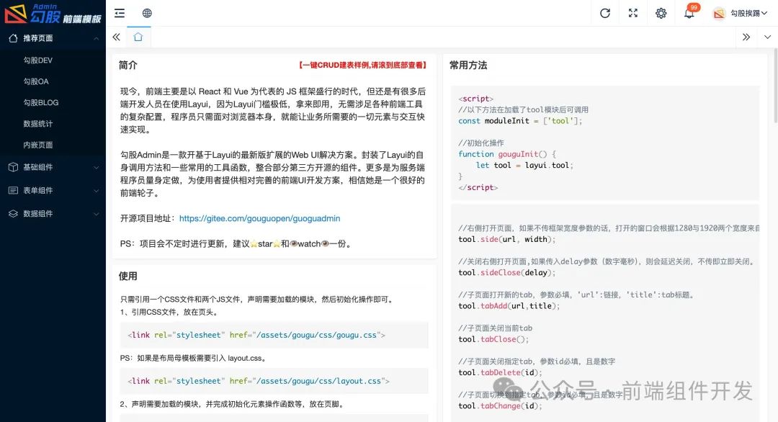Screen dimensions: 778x422
Task: Click the 基础组件 cube icon
Action: click(14, 168)
